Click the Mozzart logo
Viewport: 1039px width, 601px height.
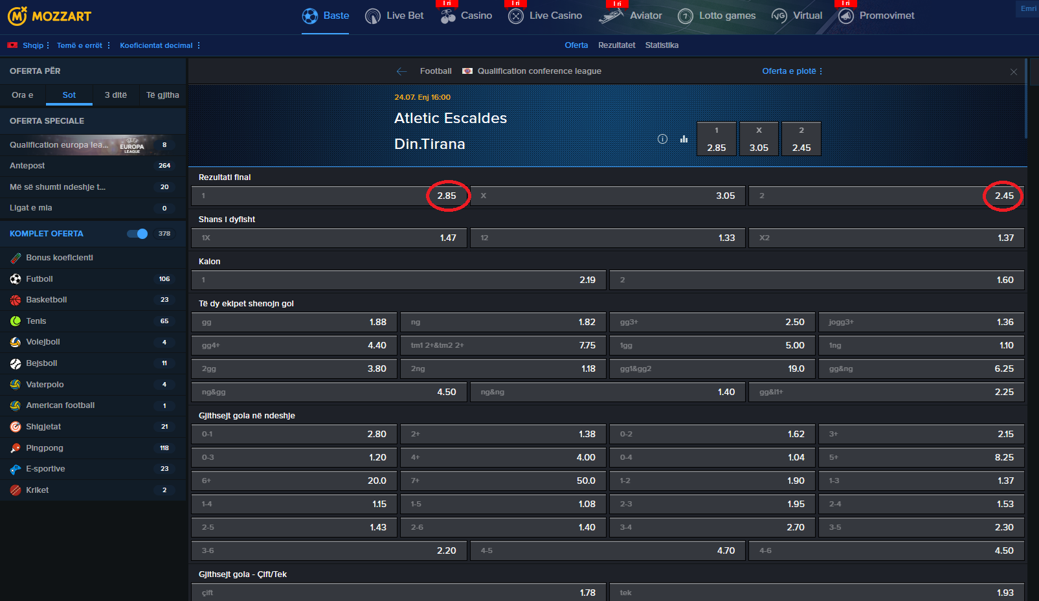tap(49, 16)
